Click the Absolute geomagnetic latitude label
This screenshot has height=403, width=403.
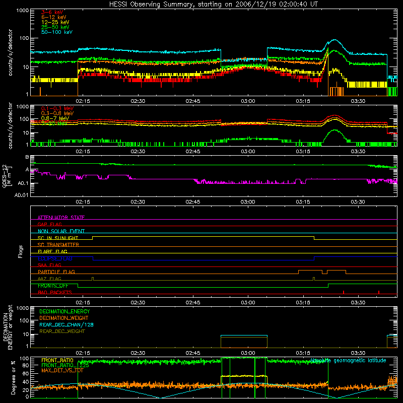tap(348, 361)
